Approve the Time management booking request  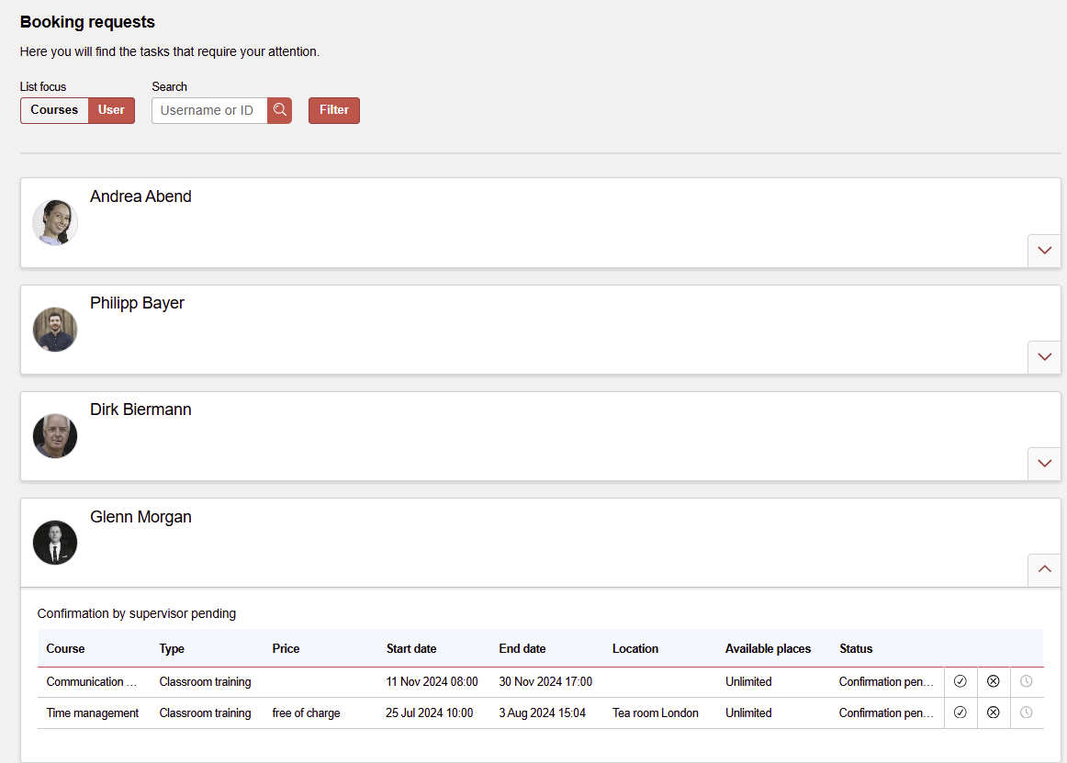(960, 713)
